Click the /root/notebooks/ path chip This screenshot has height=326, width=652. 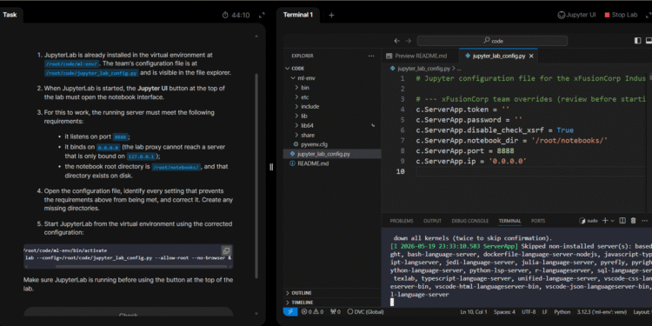point(176,167)
